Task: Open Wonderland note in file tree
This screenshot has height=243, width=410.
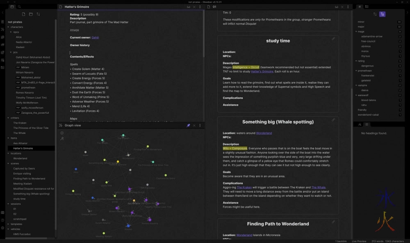Action: (20, 158)
